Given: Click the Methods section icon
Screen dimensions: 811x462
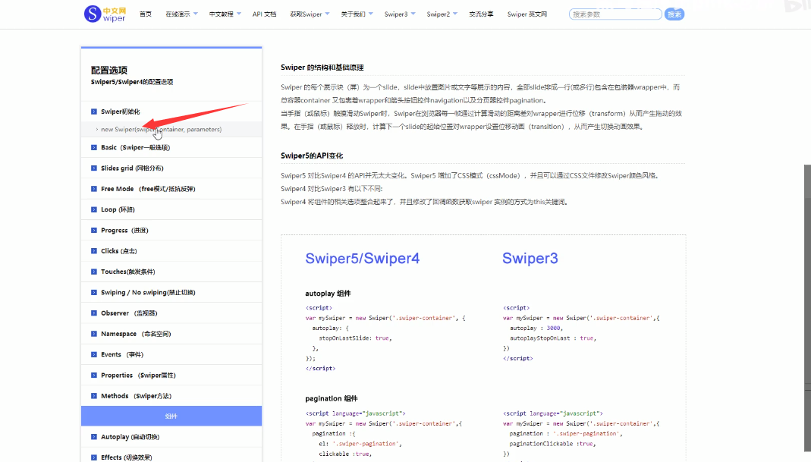Looking at the screenshot, I should pos(93,396).
